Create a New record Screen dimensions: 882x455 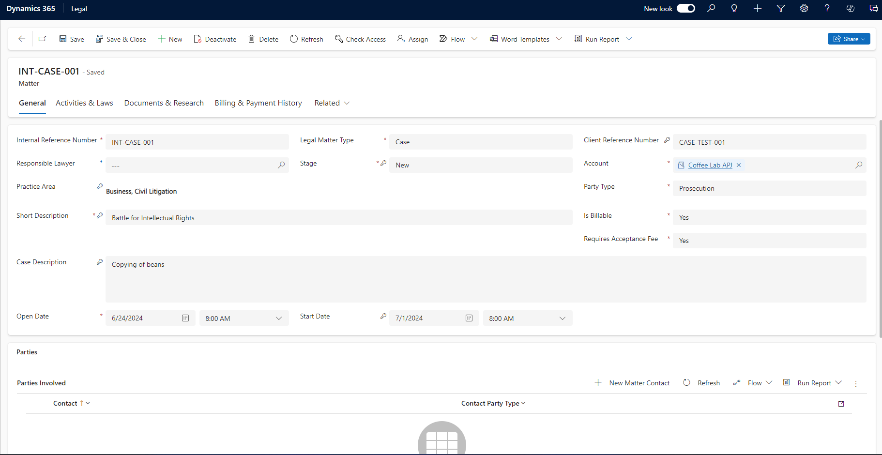coord(170,39)
